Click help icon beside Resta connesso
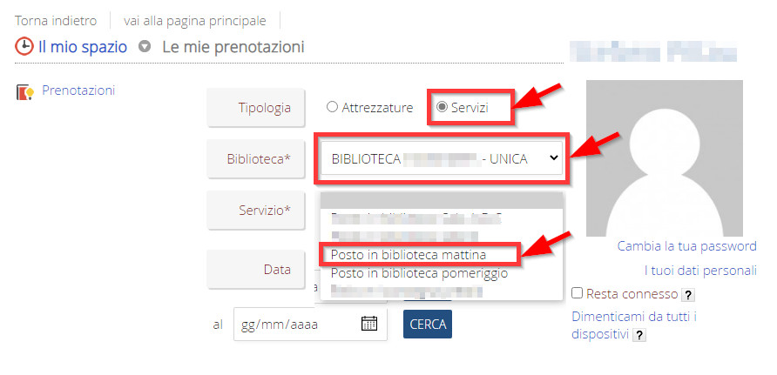Screen dimensions: 777x375 687,294
